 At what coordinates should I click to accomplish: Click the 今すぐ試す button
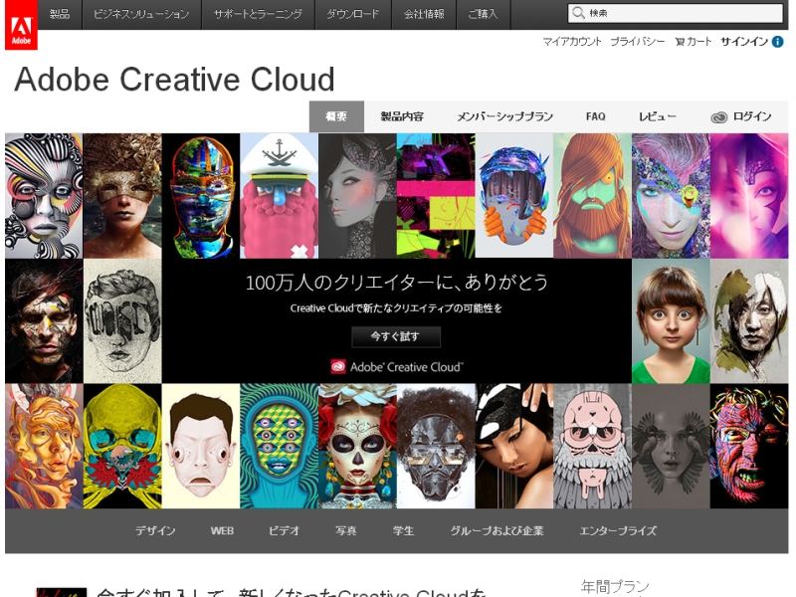coord(396,336)
